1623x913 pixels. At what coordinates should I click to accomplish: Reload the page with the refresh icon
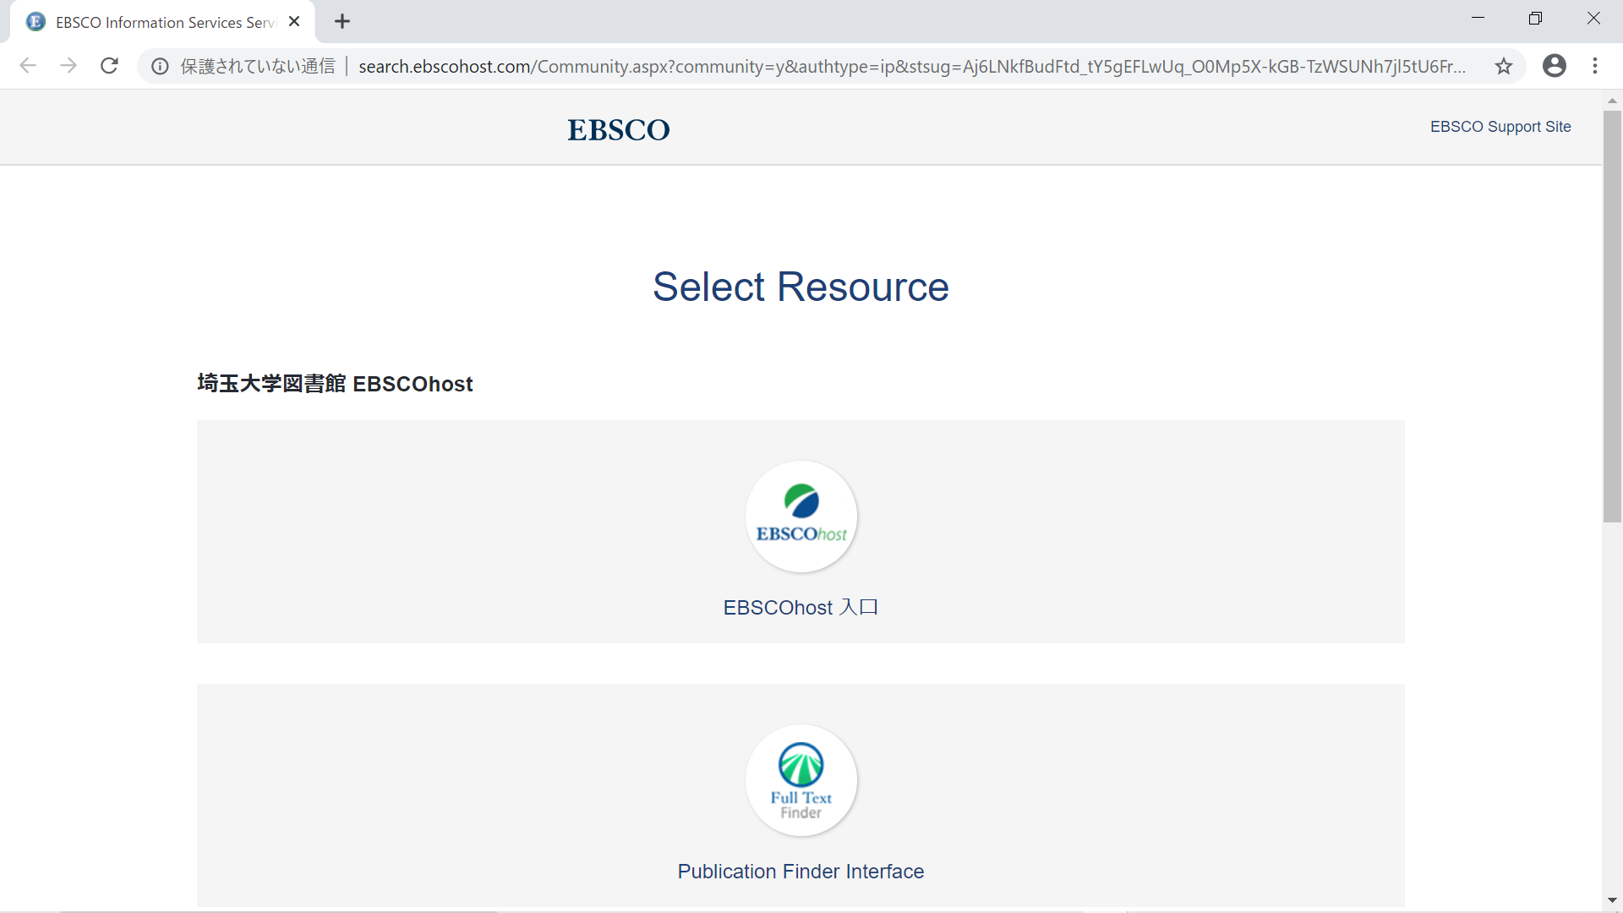[109, 66]
